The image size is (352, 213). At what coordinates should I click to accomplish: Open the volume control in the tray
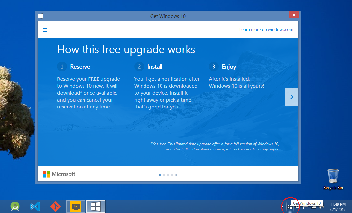coord(321,207)
